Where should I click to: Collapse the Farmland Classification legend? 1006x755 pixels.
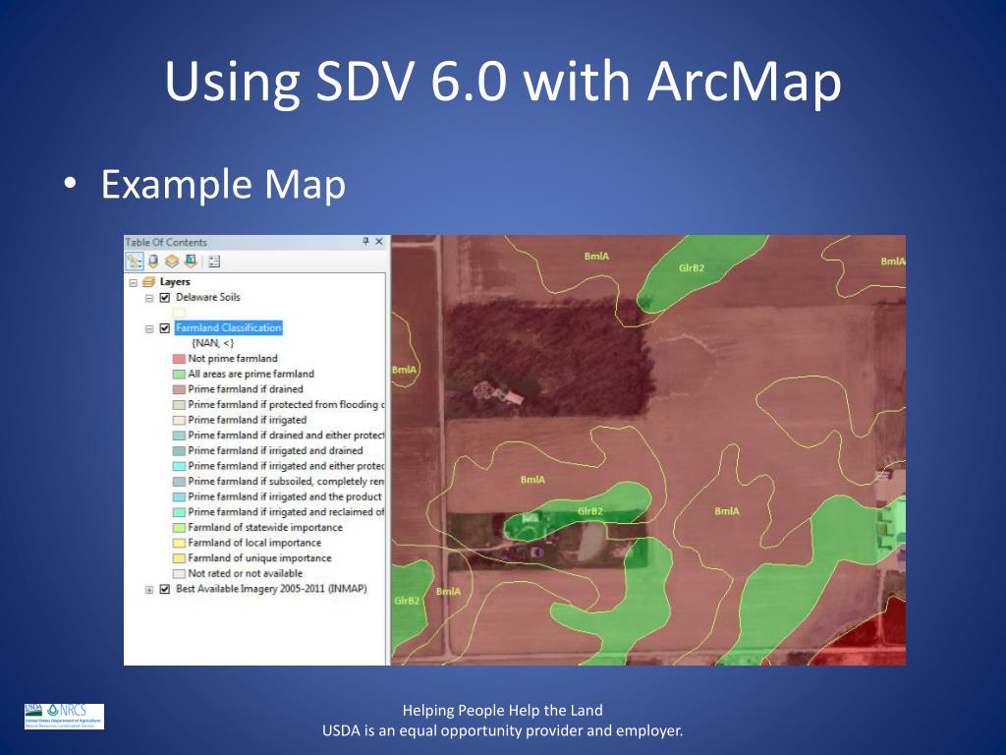click(x=149, y=328)
